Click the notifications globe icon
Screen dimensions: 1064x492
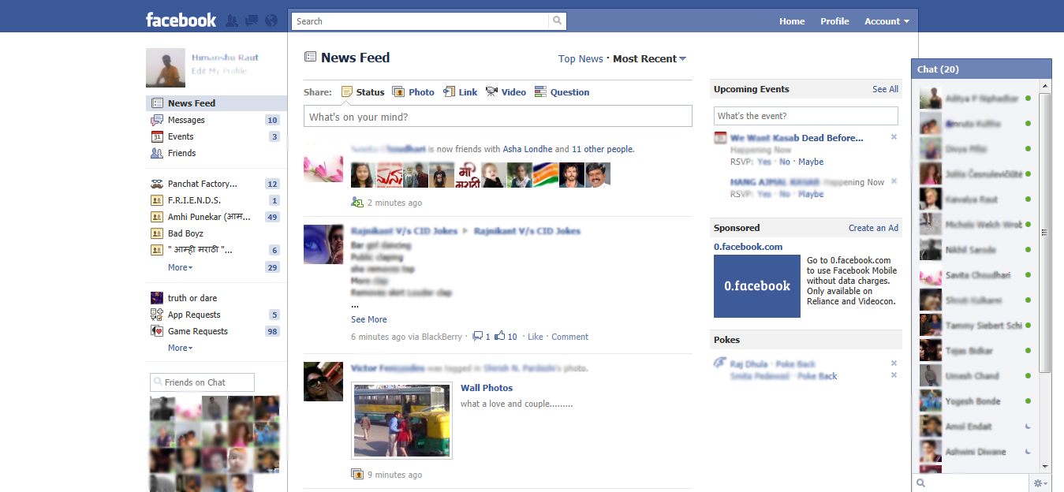(x=271, y=20)
